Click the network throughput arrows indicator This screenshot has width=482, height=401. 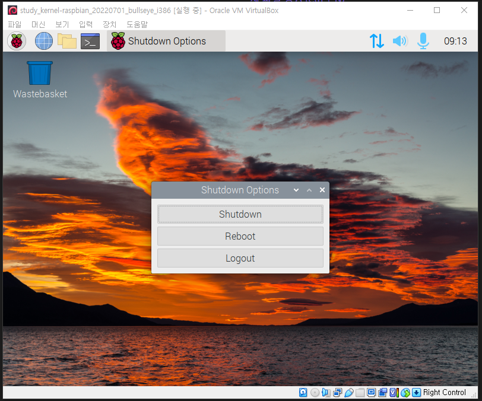click(x=377, y=41)
